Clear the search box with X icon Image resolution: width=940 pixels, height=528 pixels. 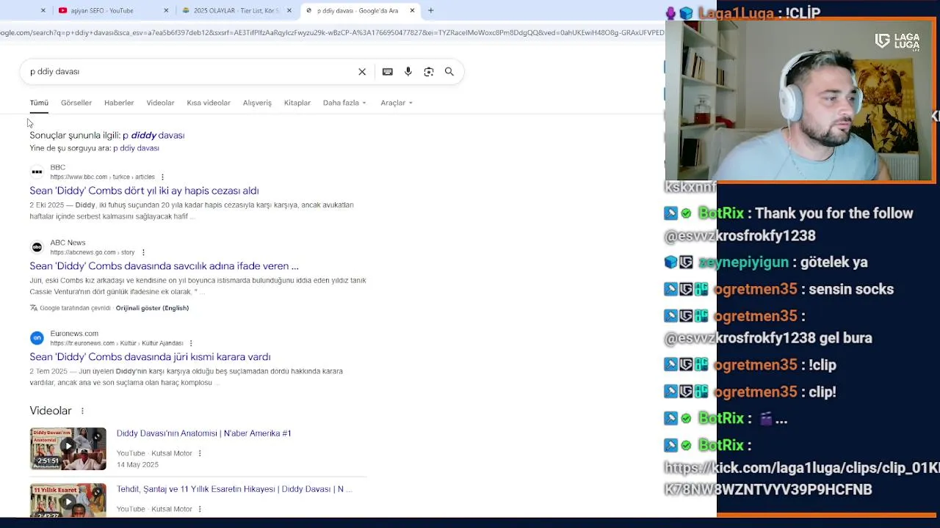pos(362,72)
